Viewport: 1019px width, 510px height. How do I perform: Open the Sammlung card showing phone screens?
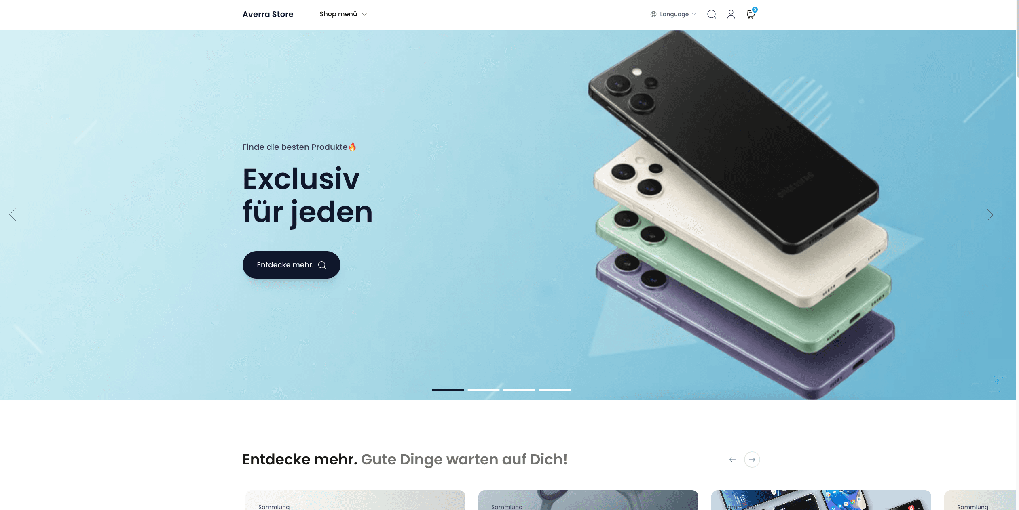[x=821, y=500]
